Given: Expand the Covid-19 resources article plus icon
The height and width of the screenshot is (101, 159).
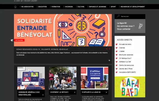Looking at the screenshot, I should pos(109,61).
